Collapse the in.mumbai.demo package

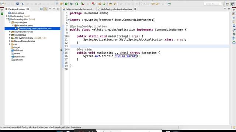coord(13,26)
